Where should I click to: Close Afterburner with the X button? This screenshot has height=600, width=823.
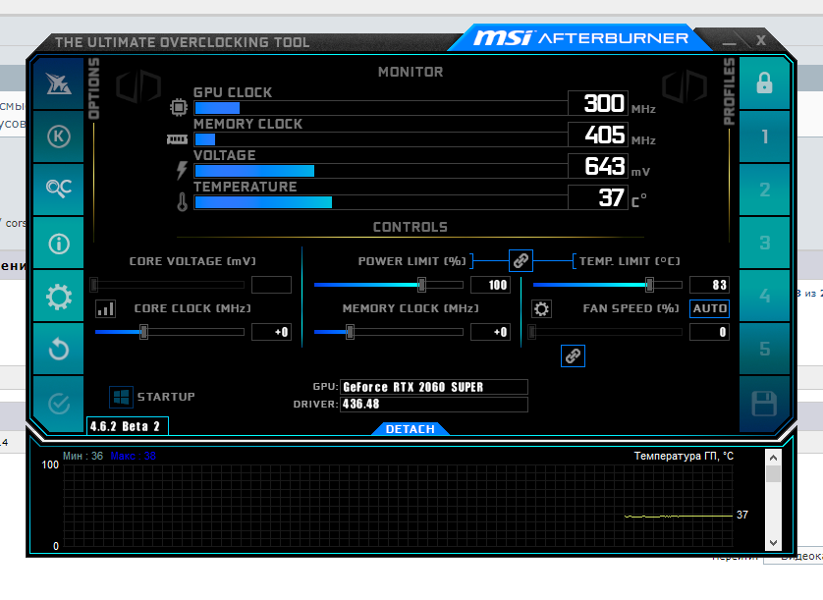click(x=760, y=40)
